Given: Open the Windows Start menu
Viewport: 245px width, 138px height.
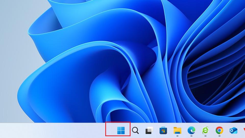Looking at the screenshot, I should tap(121, 130).
